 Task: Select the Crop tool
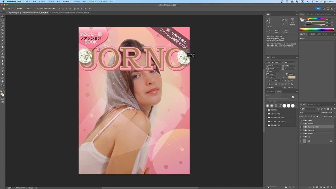pos(3,30)
